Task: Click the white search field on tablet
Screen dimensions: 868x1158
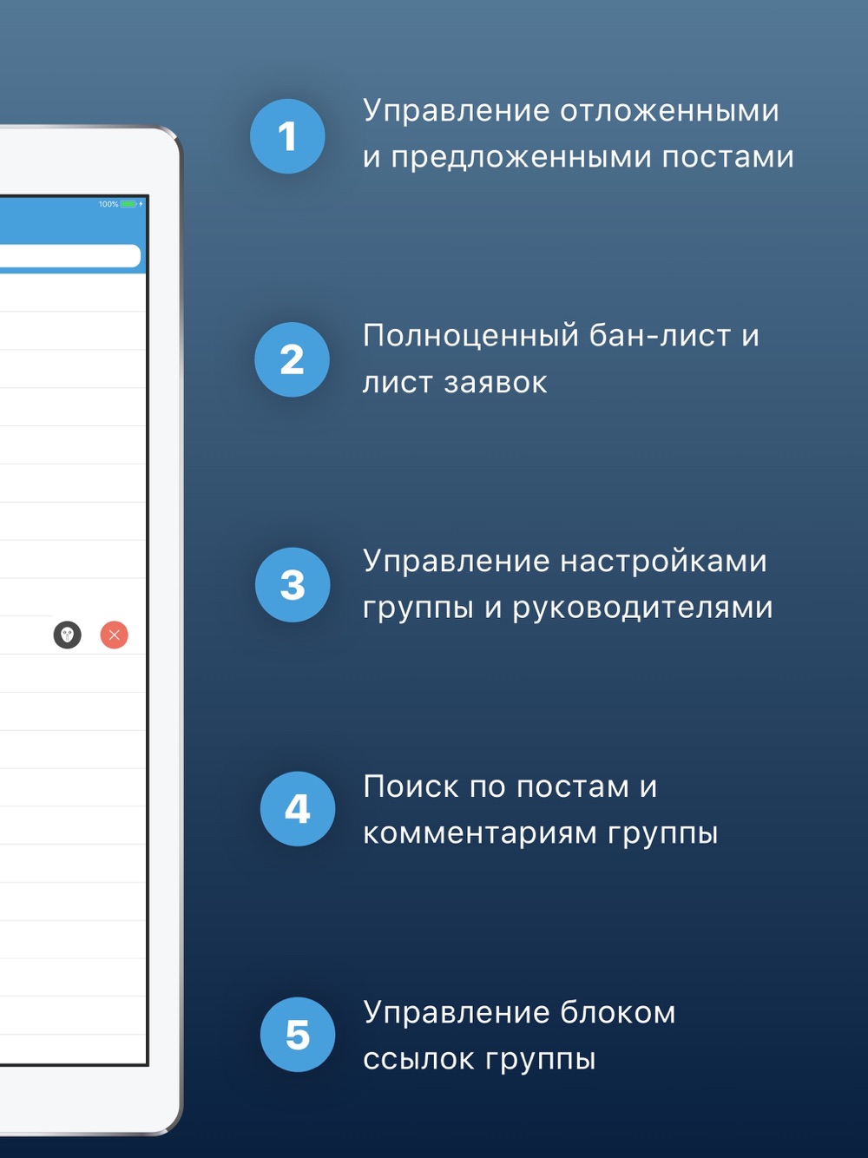Action: click(69, 255)
